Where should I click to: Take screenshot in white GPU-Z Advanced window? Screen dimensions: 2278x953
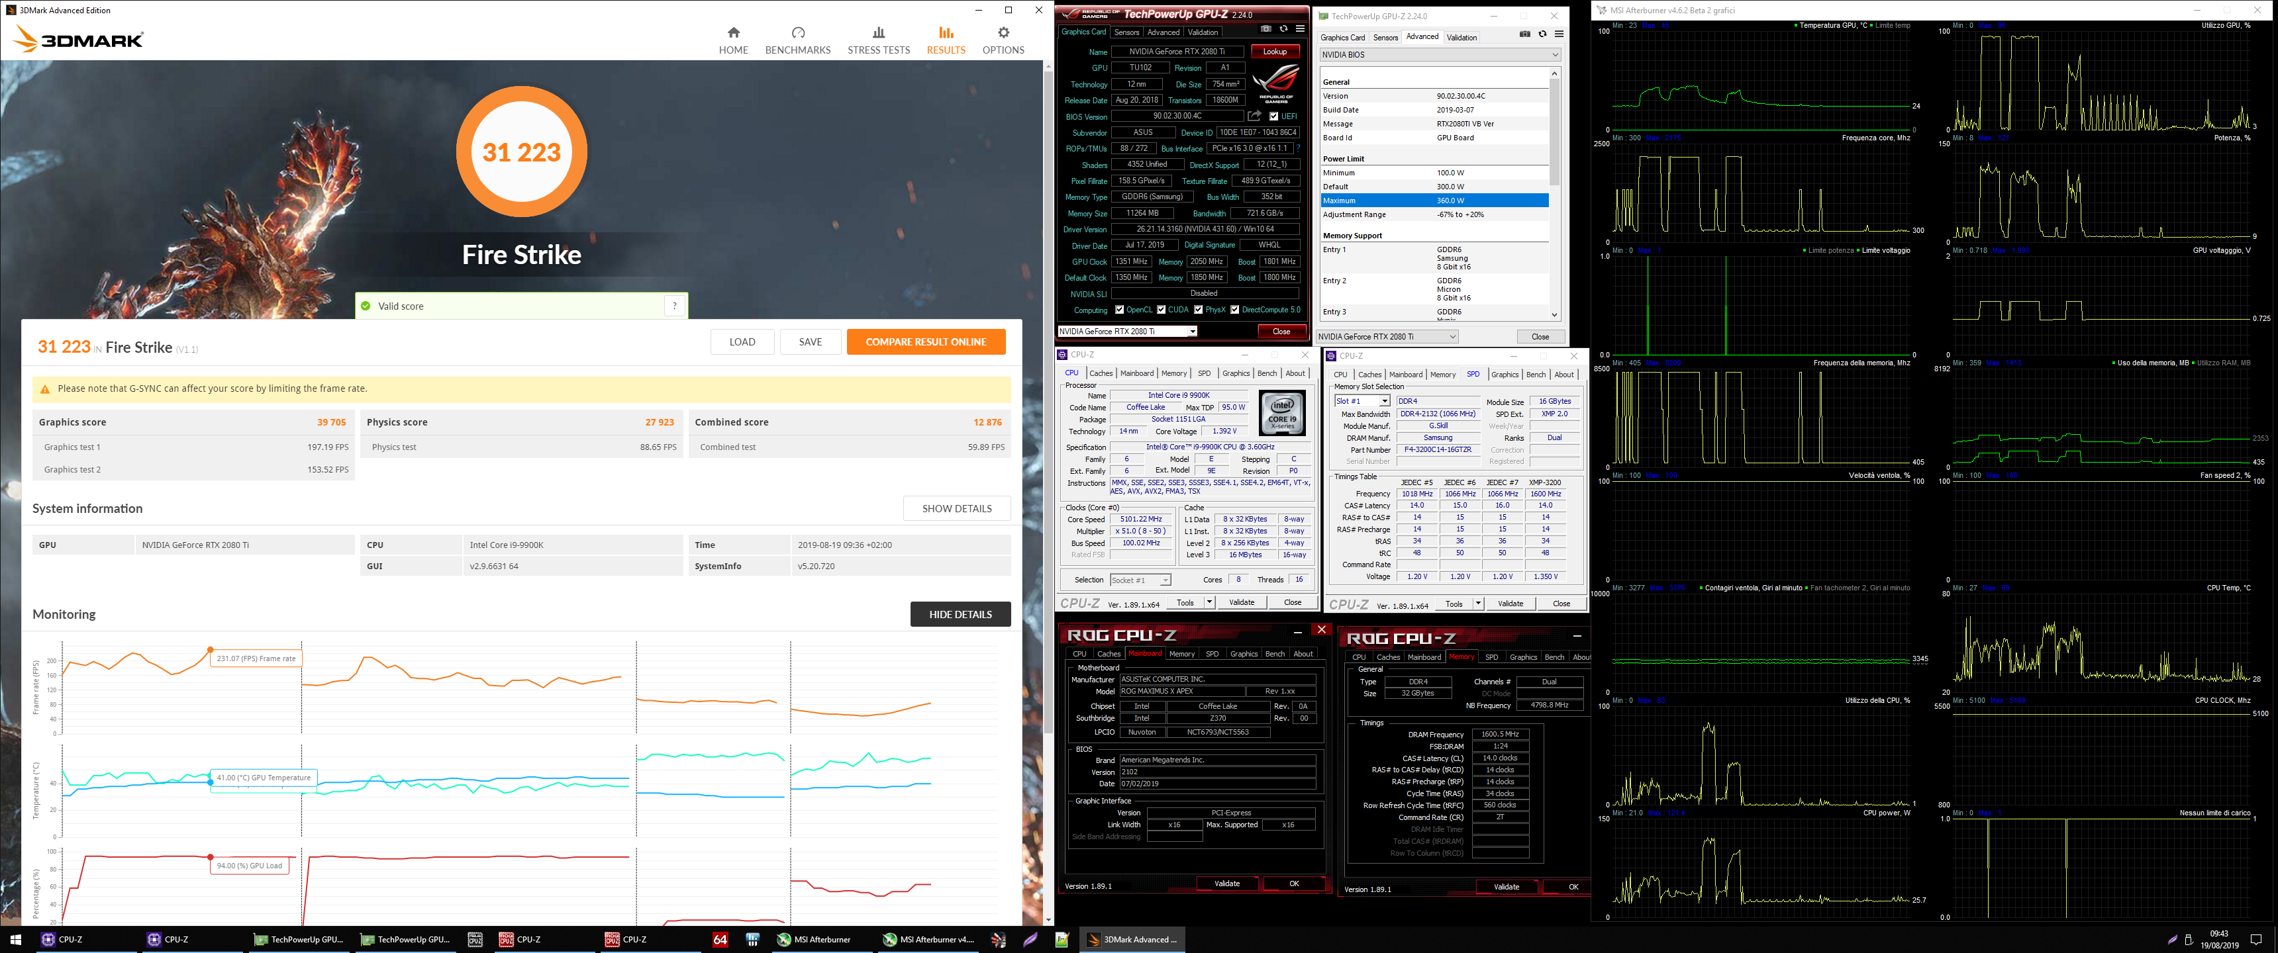click(1524, 34)
